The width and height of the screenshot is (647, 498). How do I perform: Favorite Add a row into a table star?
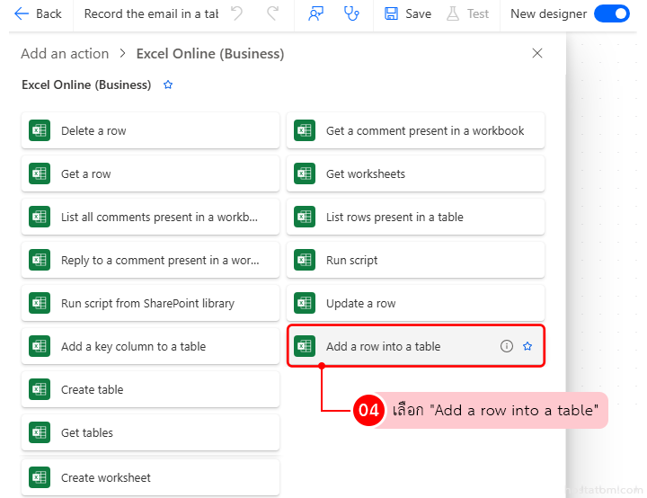(527, 346)
